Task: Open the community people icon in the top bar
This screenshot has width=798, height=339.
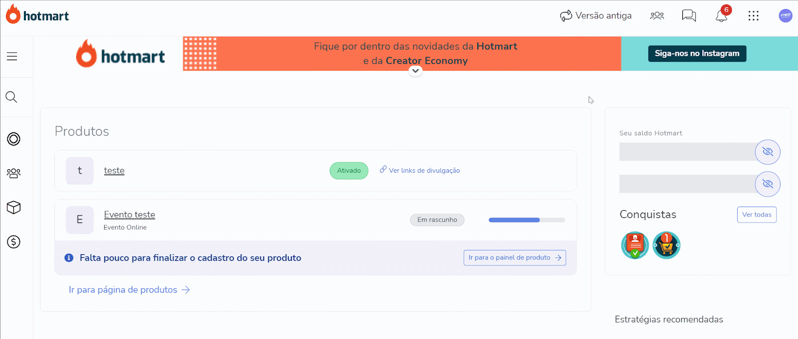Action: click(657, 16)
